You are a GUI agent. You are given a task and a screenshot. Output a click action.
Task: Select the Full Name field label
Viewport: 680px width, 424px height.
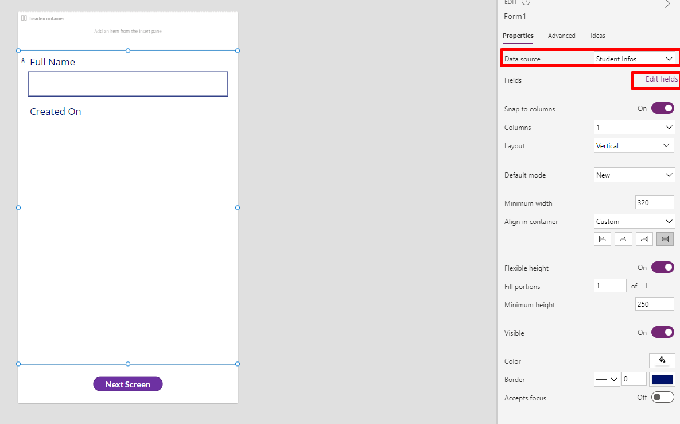(52, 62)
